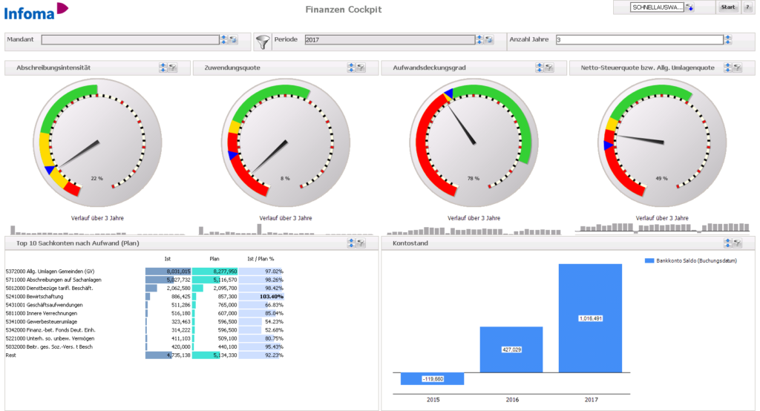Click settings icon on Abschreibungsintensität panel
The height and width of the screenshot is (411, 760).
click(173, 68)
